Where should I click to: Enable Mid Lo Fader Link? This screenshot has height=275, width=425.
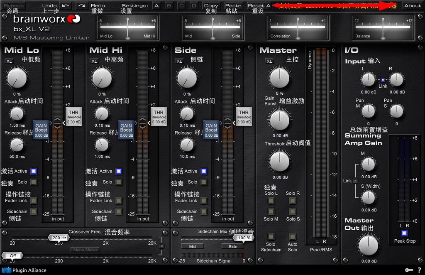tap(34, 200)
